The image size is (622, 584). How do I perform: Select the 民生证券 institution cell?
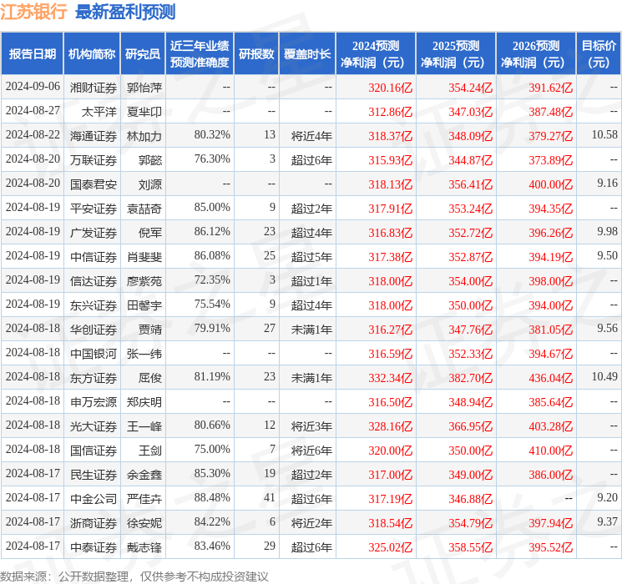[x=94, y=475]
